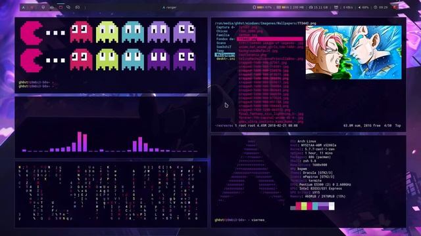Select 'Captura d~' folder in ranger

tap(226, 28)
